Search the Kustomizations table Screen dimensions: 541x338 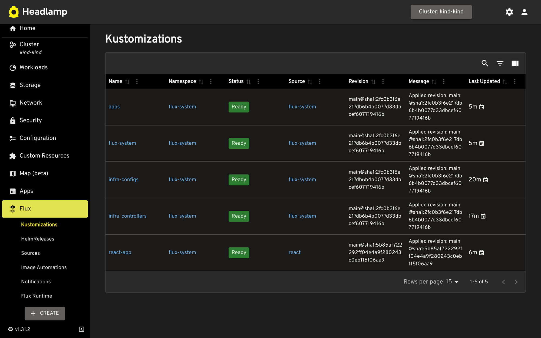485,63
